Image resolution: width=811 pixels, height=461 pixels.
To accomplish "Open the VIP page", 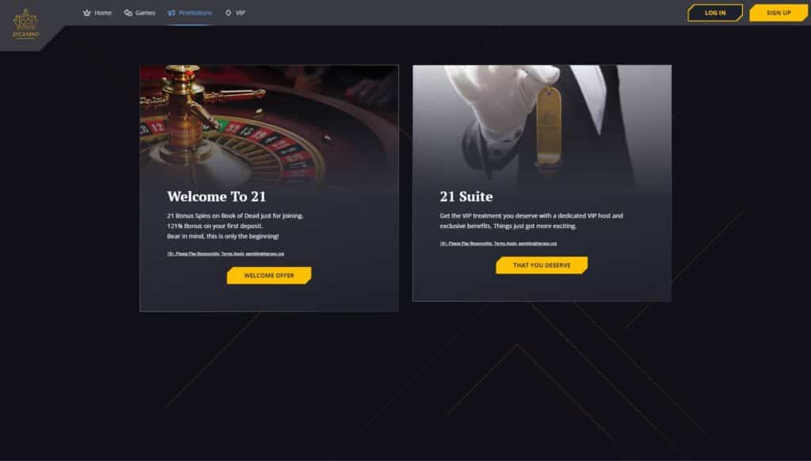I will click(x=240, y=13).
